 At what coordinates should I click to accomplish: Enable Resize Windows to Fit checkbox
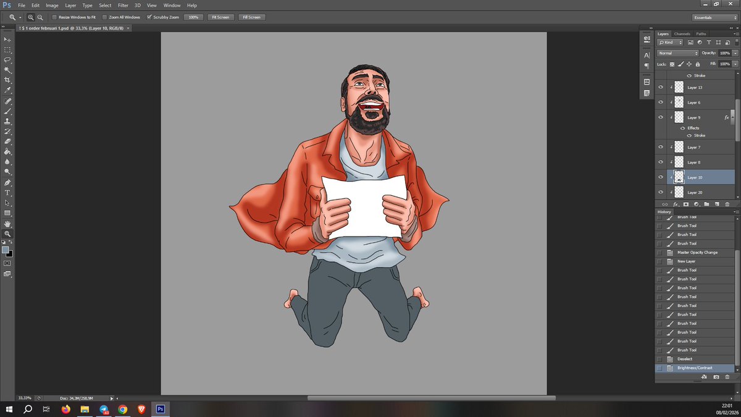point(54,17)
